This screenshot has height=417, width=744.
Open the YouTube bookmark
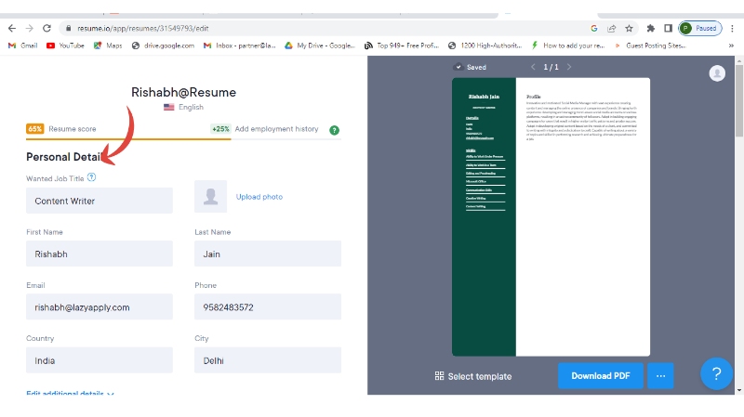click(x=65, y=45)
